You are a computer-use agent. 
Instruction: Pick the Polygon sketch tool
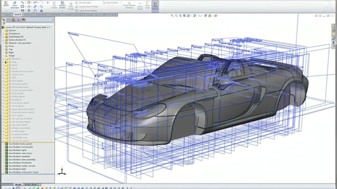29,10
